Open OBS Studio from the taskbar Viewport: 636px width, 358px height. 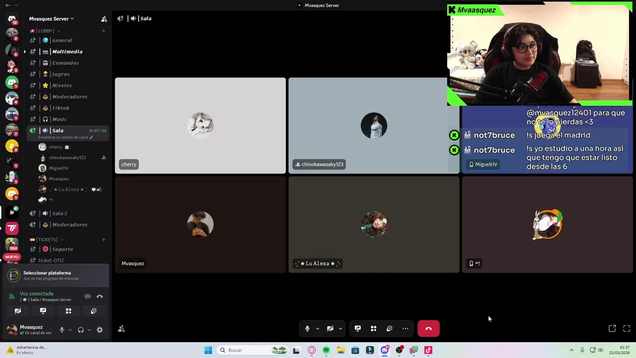(x=399, y=350)
